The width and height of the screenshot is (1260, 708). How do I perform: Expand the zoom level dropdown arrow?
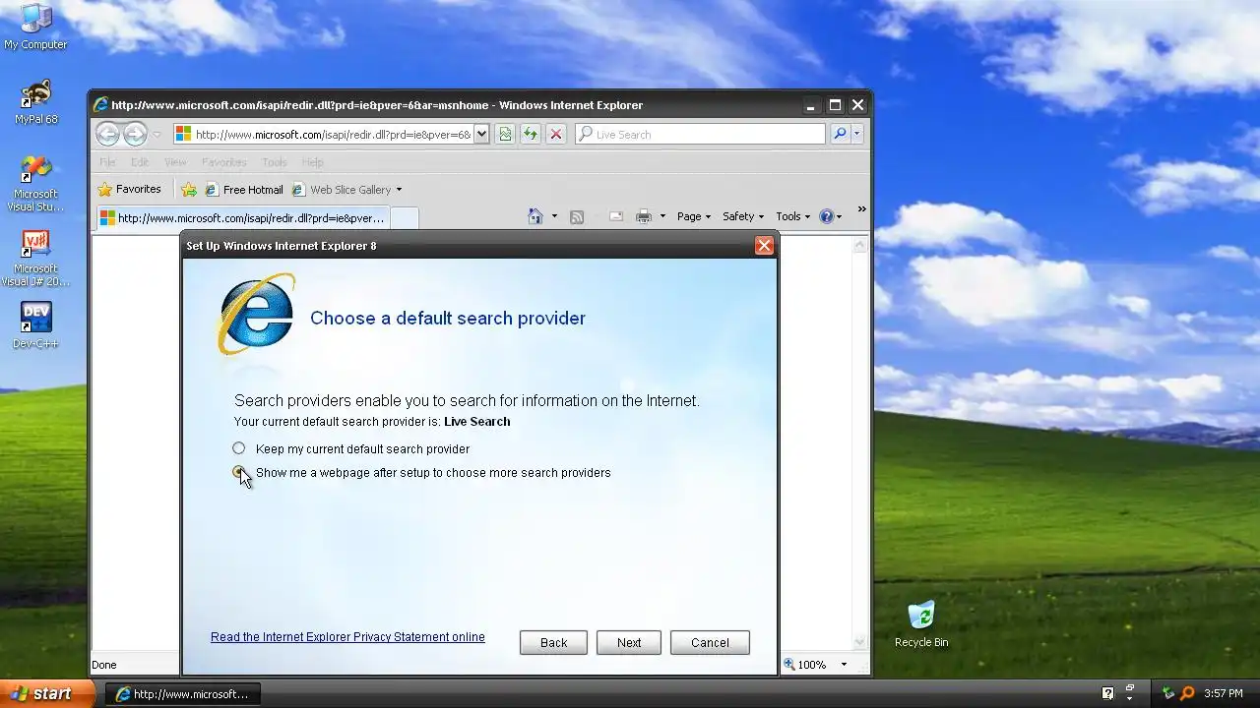click(x=844, y=665)
